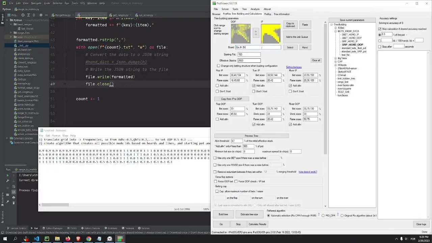Screen dimensions: 432x243
Task: Click the OOP range grid icon
Action: click(241, 33)
